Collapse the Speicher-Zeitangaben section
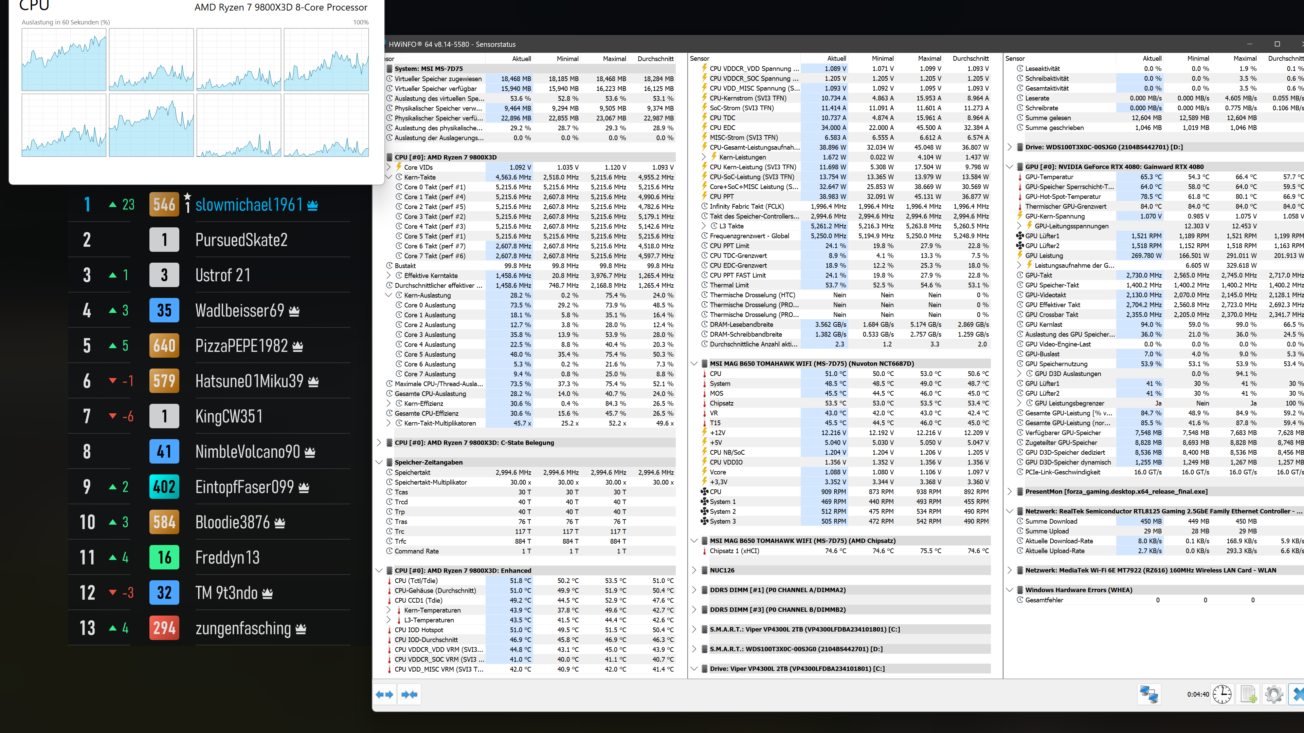Screen dimensions: 1304x733 (x=379, y=462)
